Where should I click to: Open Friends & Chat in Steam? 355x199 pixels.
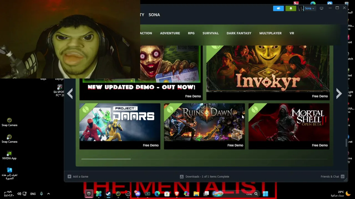tap(333, 177)
